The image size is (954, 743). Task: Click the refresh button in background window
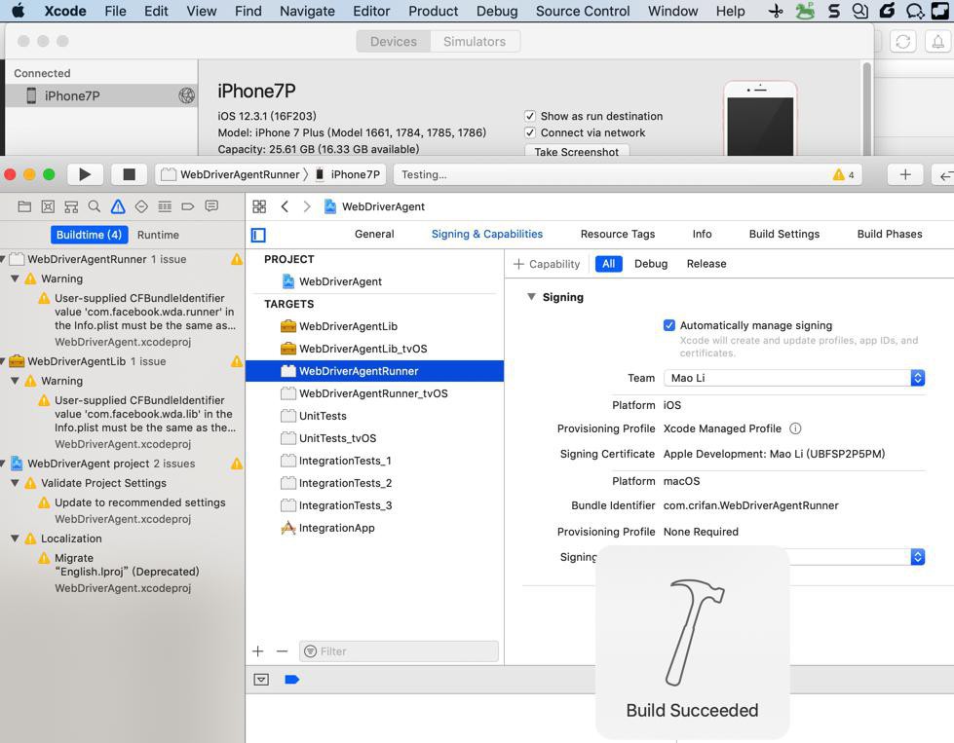coord(903,41)
